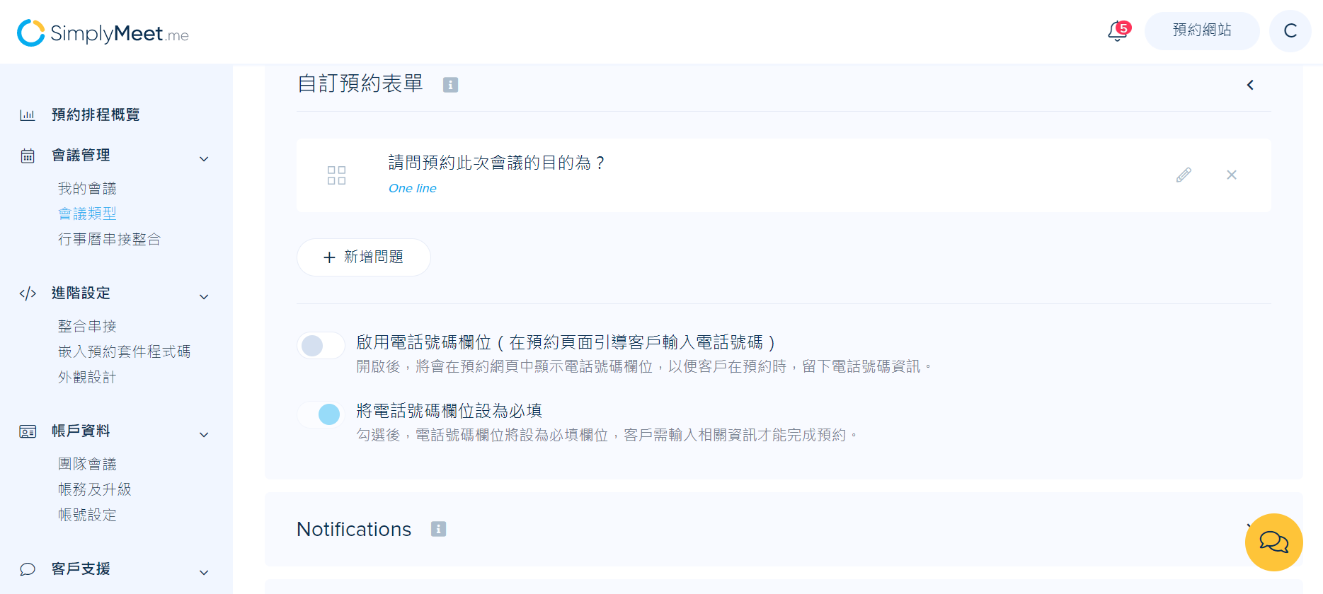Image resolution: width=1323 pixels, height=594 pixels.
Task: Click the drag-grid icon beside the question
Action: click(337, 175)
